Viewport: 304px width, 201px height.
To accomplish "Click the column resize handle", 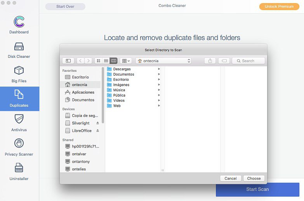I will tap(163, 170).
